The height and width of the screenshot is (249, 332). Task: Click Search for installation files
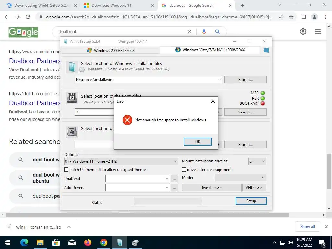tap(245, 80)
